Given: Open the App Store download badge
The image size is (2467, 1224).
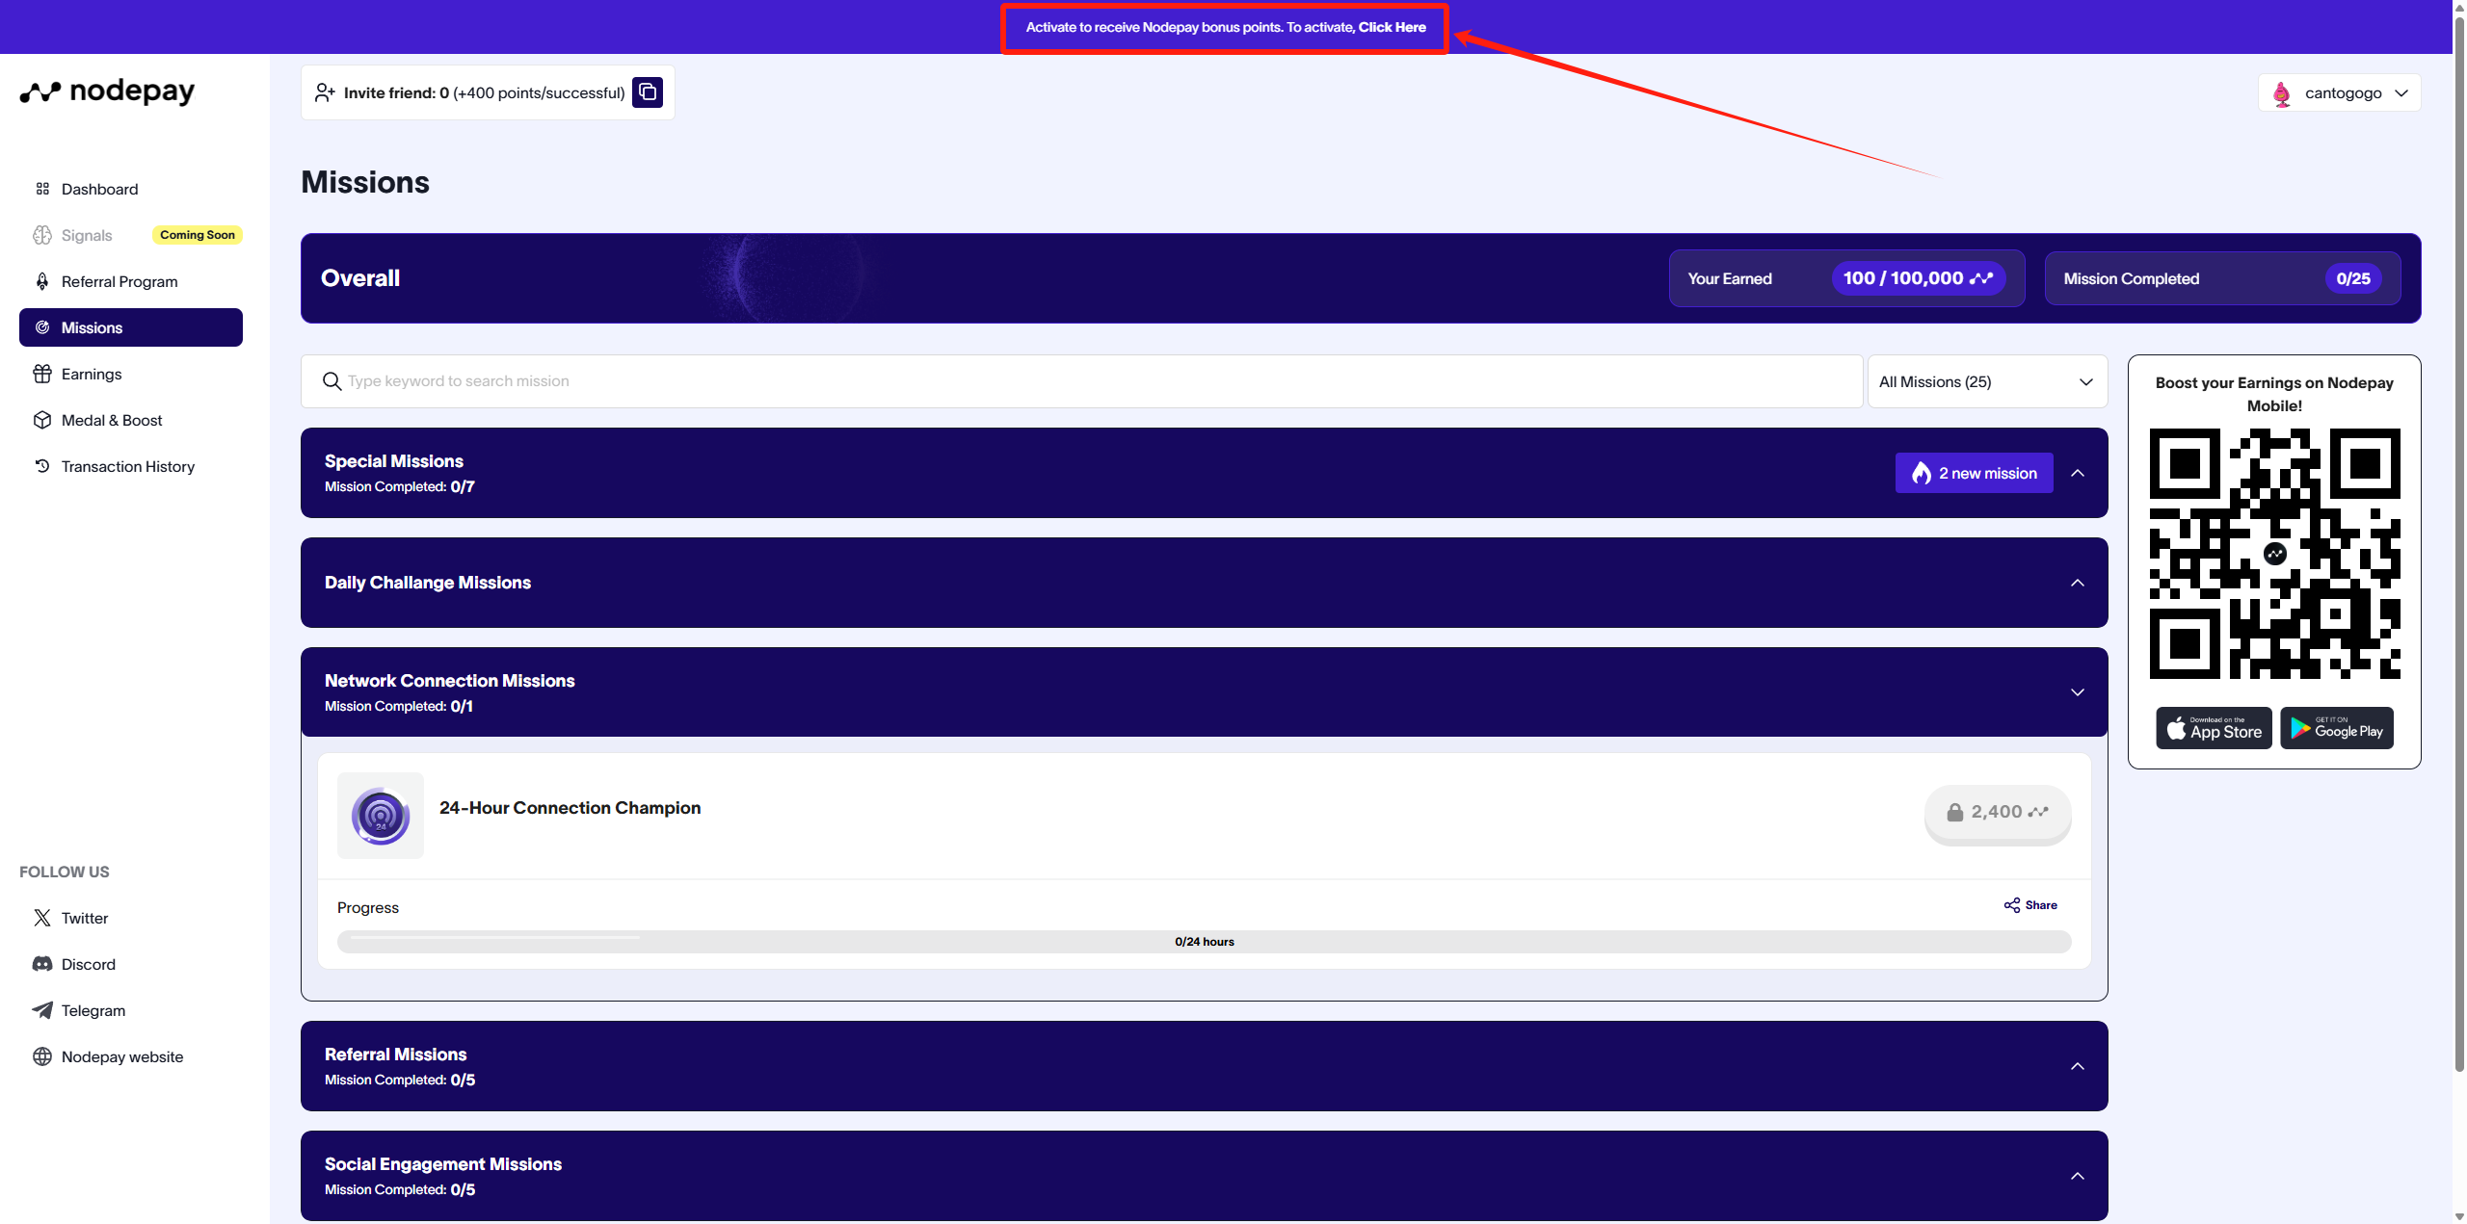Looking at the screenshot, I should coord(2214,728).
